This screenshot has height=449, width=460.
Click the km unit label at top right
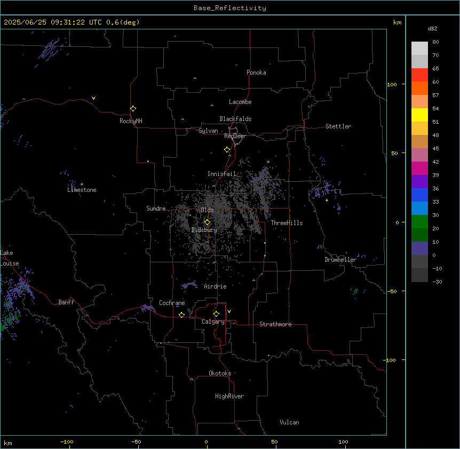click(x=397, y=22)
